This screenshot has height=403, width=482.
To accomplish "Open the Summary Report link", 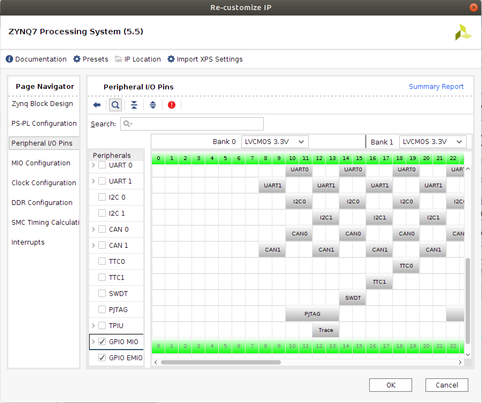I will [436, 86].
